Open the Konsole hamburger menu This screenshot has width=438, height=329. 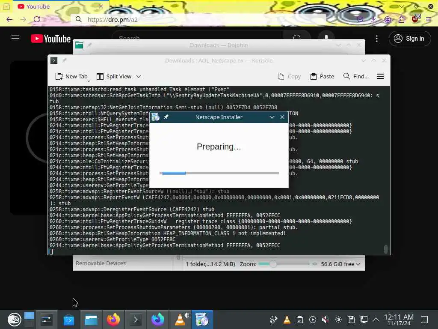pos(380,76)
